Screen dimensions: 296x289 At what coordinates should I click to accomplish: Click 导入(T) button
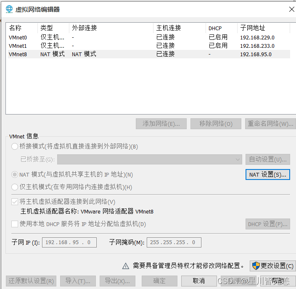(x=78, y=281)
